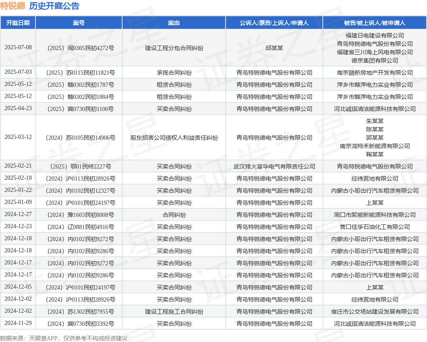Screen dimensions: 427x342
Task: Select case number (2025)闽0305民初4272号
Action: [x=80, y=48]
